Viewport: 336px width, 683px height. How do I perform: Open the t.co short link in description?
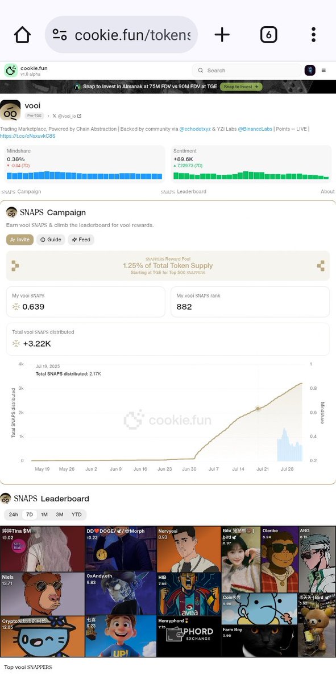tap(28, 136)
